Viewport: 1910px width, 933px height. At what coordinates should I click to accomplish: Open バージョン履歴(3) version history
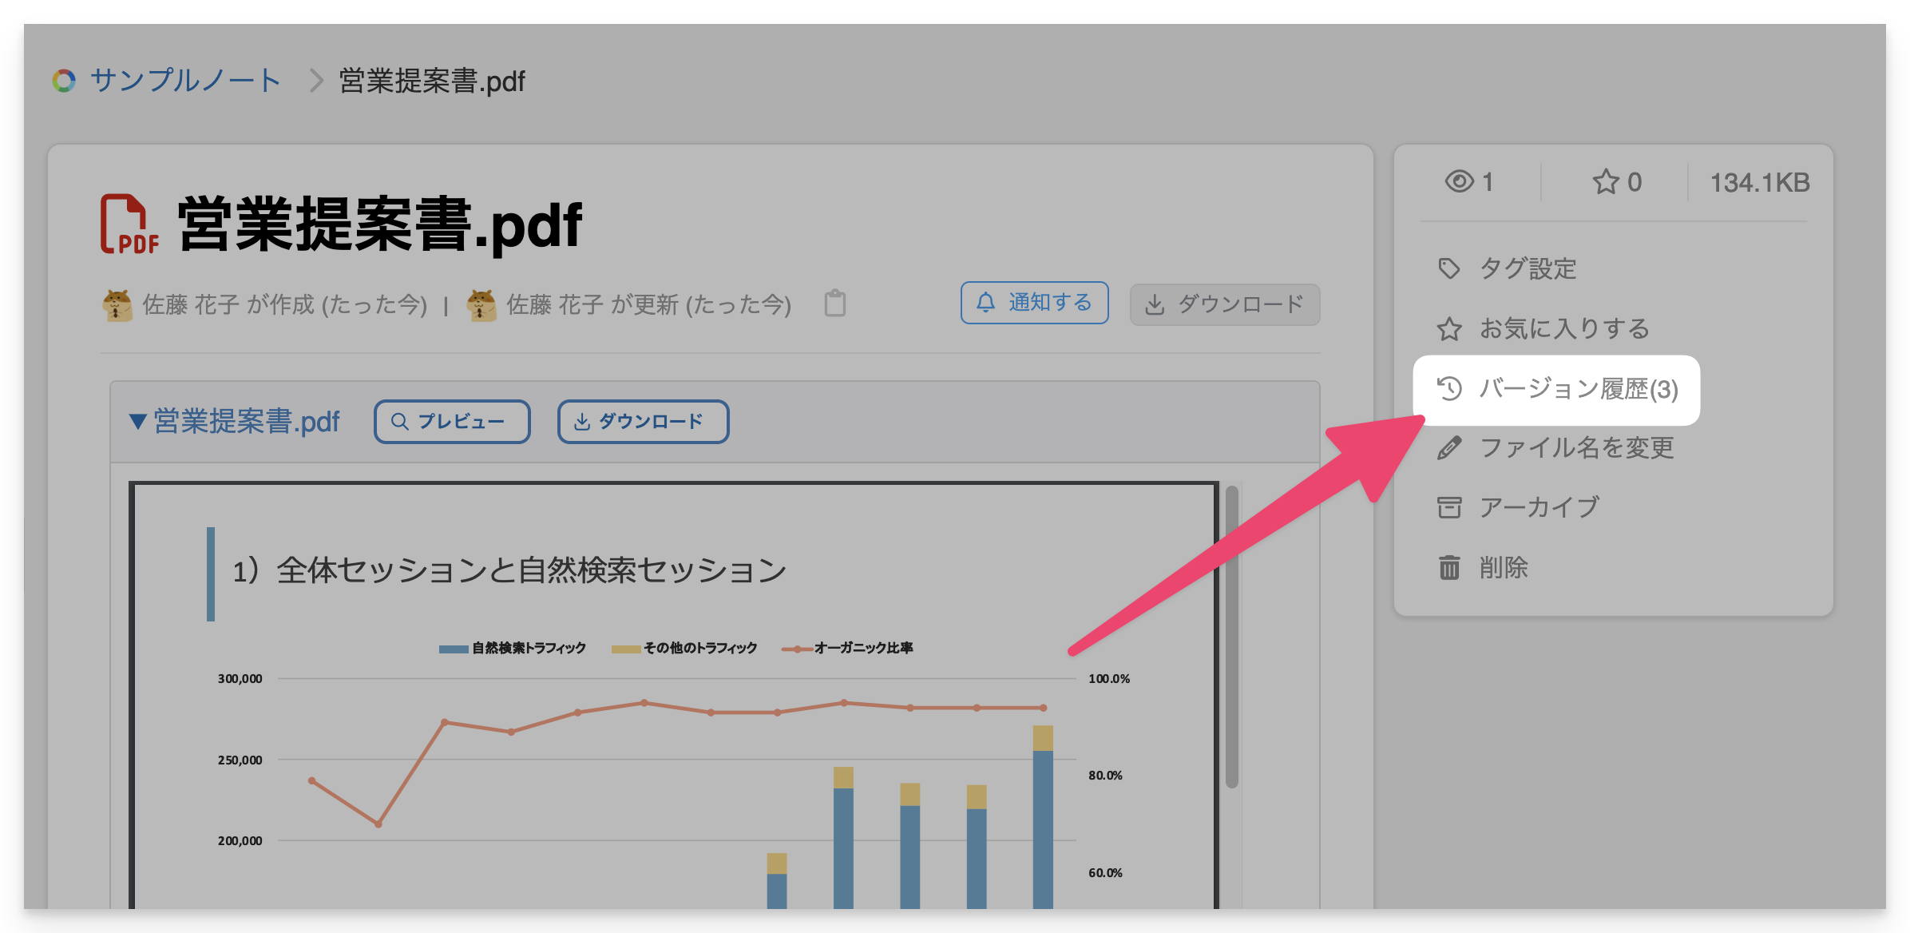1556,390
